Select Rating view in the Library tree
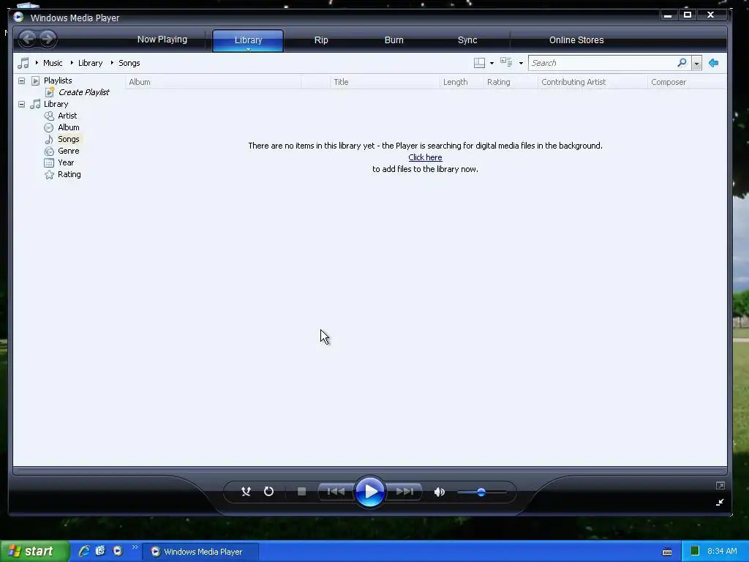This screenshot has width=749, height=562. pyautogui.click(x=69, y=174)
